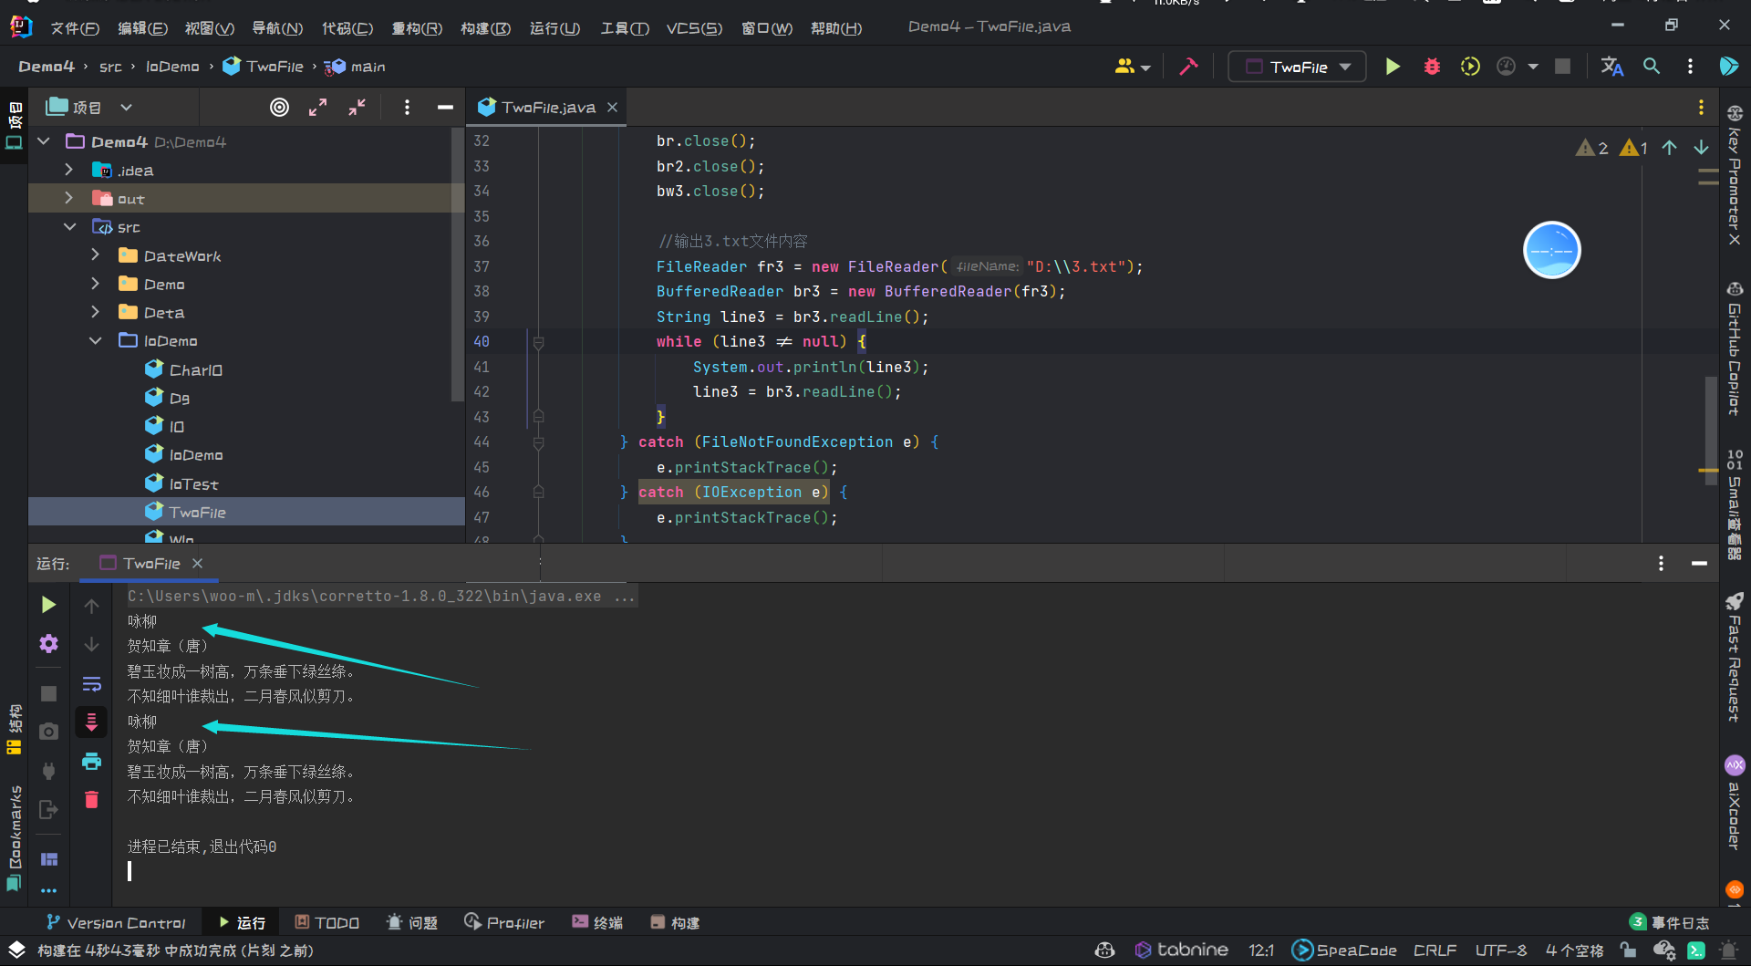The height and width of the screenshot is (966, 1751).
Task: Open Search Everywhere magnifier icon
Action: (x=1652, y=67)
